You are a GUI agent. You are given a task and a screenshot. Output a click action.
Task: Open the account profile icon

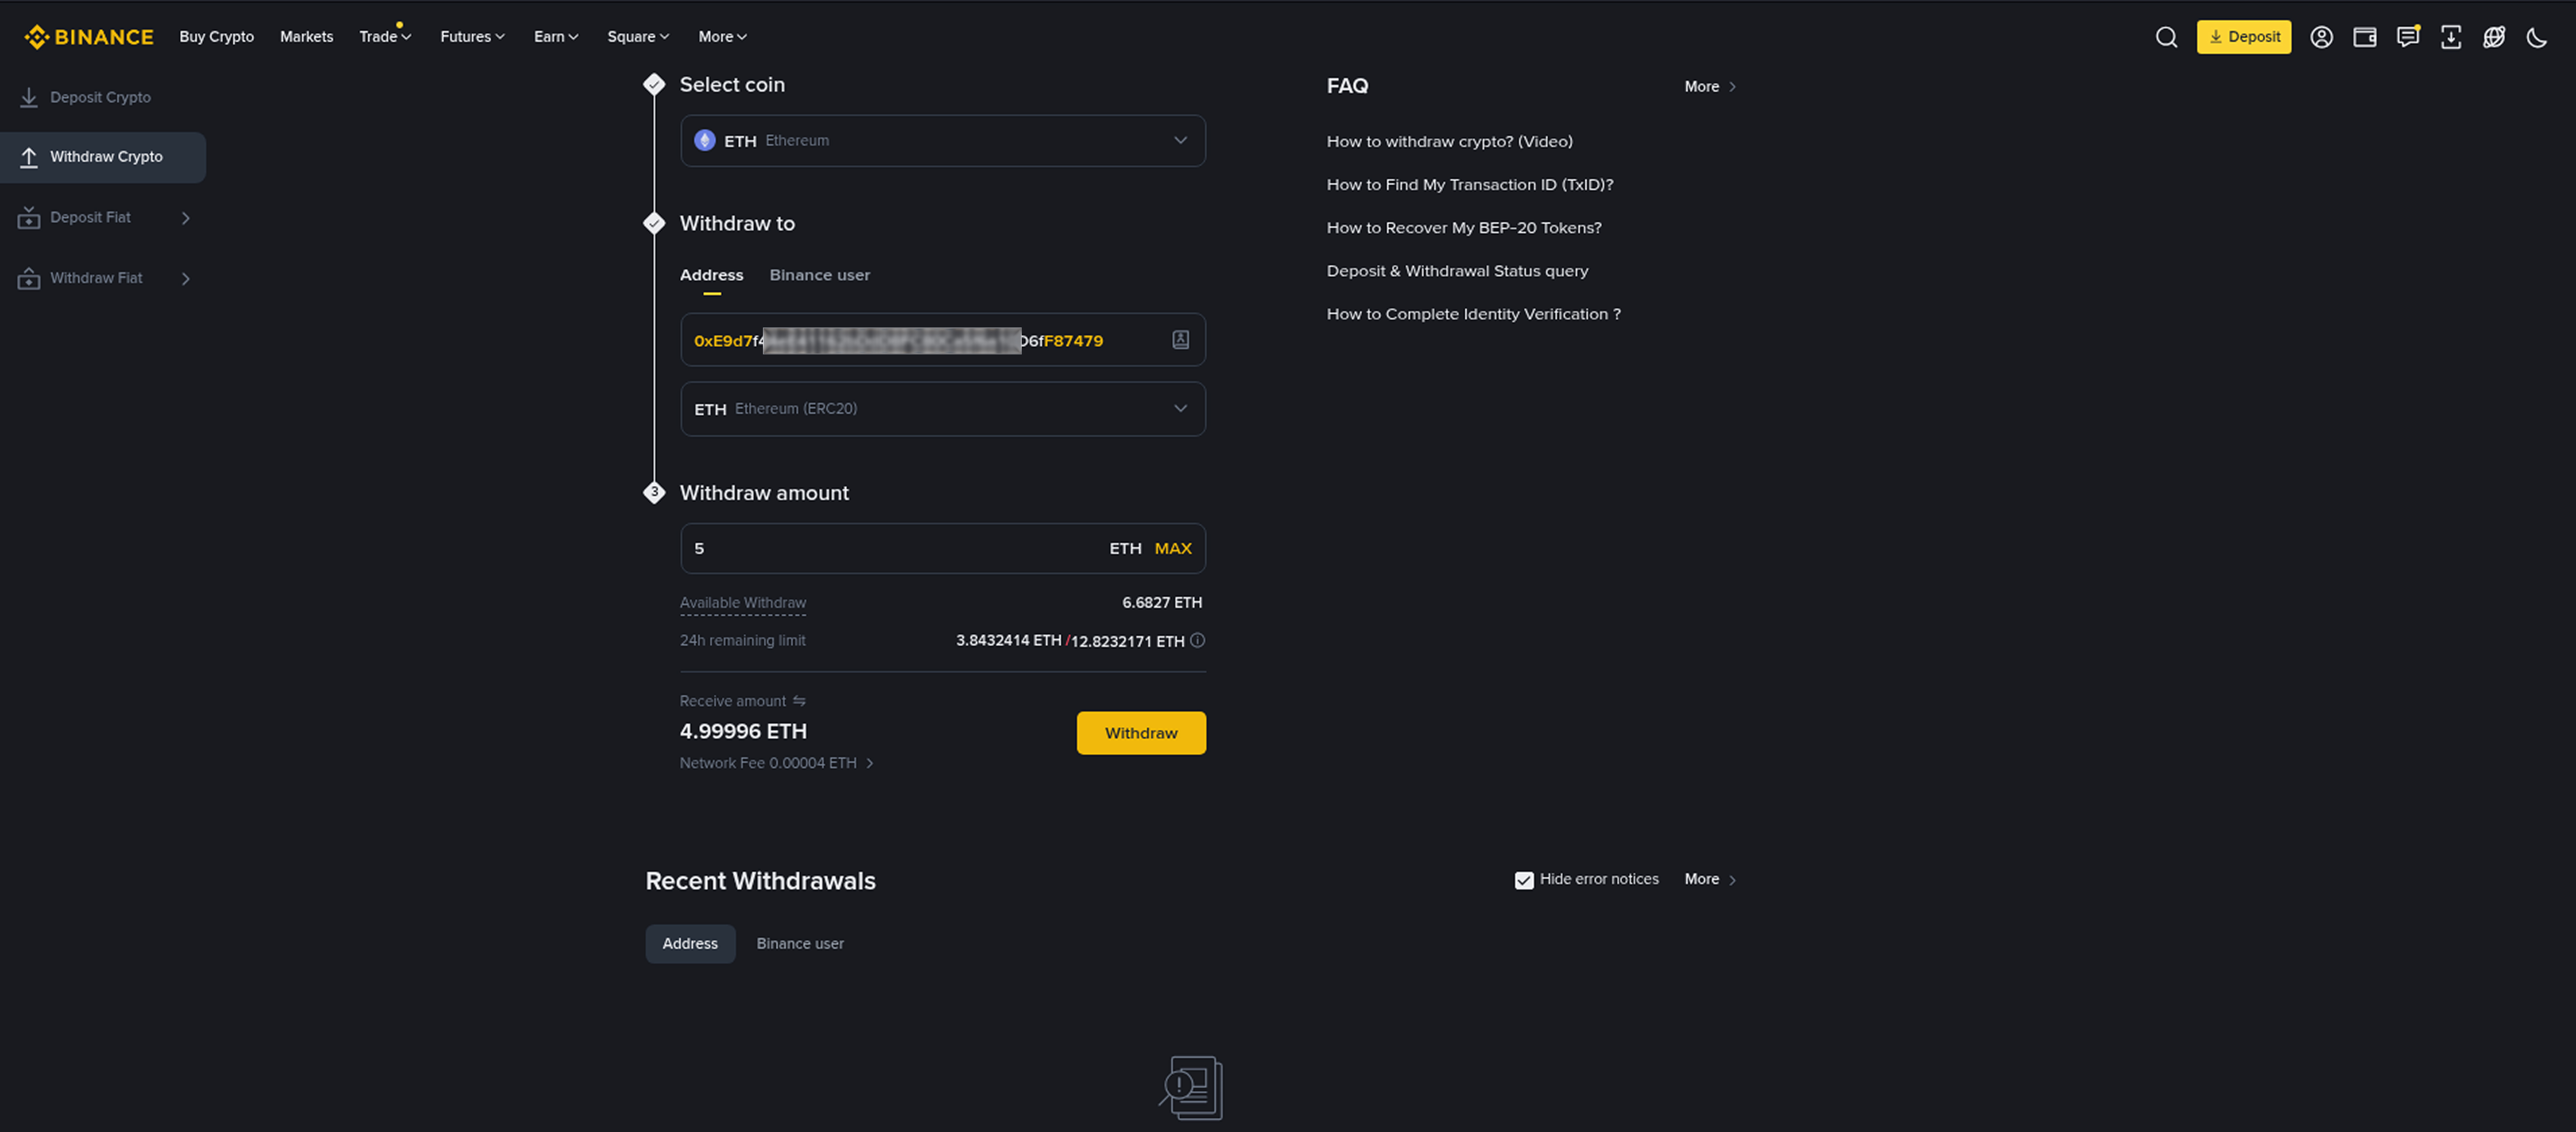[x=2321, y=37]
